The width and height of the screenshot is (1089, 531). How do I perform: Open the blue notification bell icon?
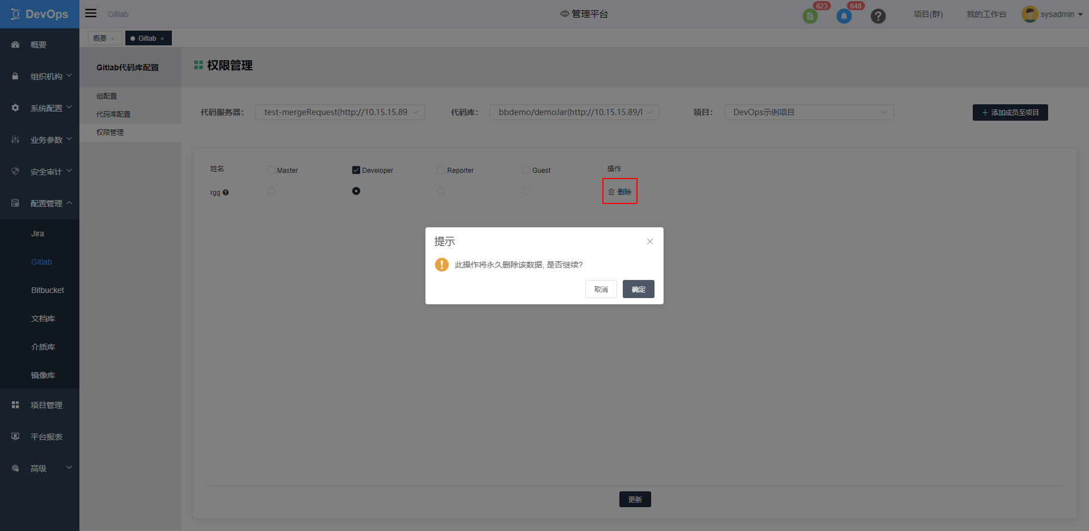point(844,16)
